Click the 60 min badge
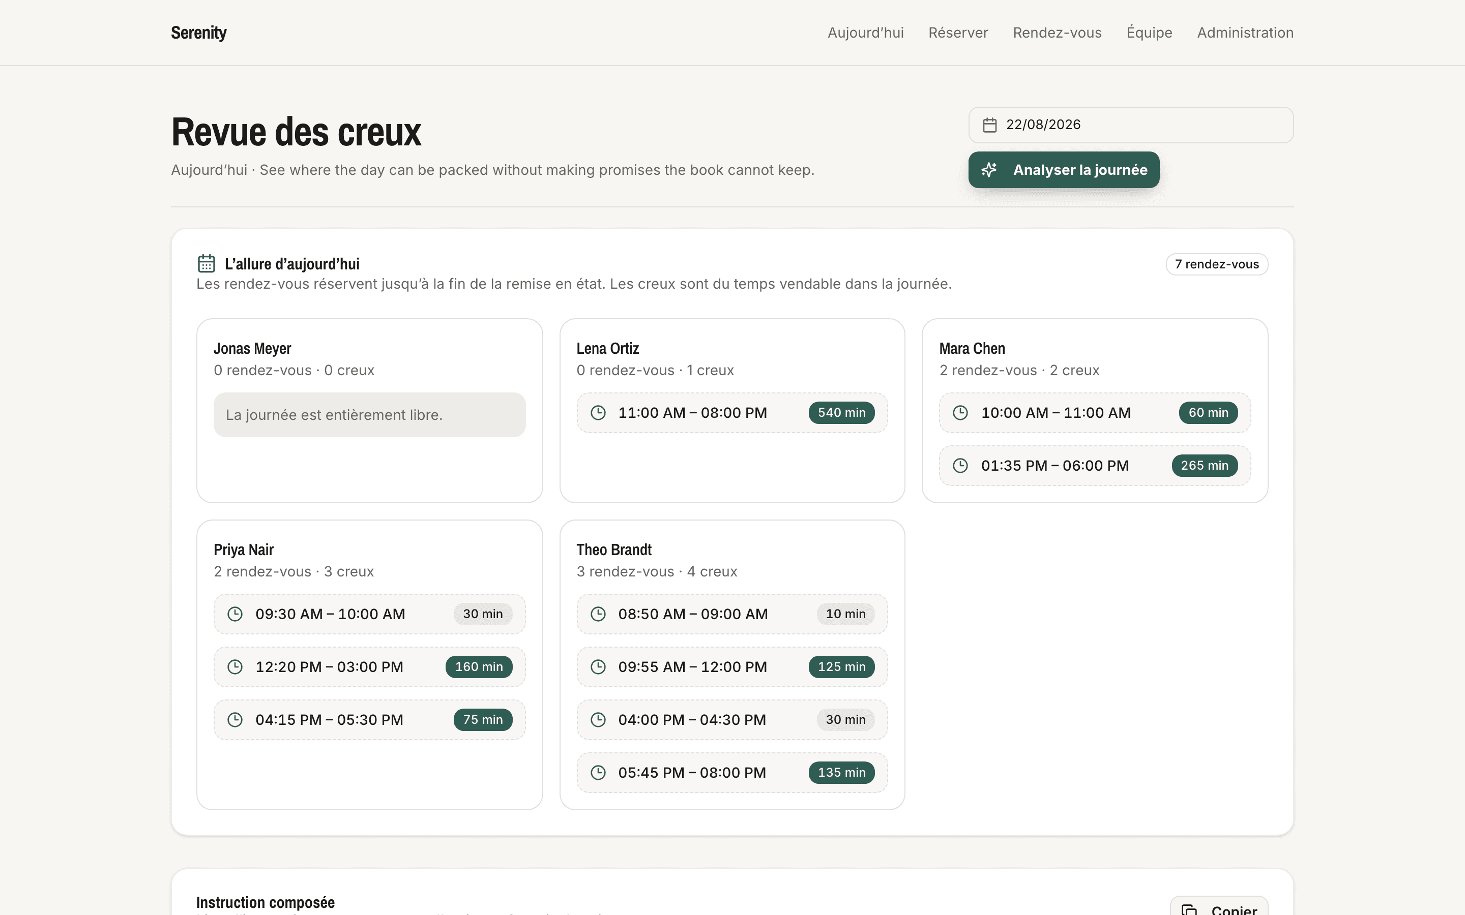The height and width of the screenshot is (915, 1465). [1208, 413]
